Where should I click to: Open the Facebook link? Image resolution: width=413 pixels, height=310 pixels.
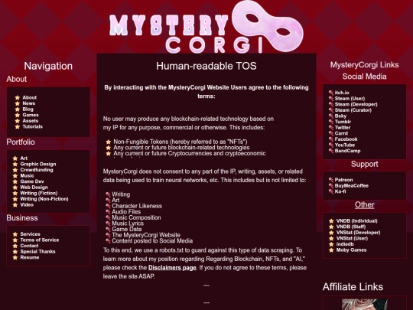(346, 139)
